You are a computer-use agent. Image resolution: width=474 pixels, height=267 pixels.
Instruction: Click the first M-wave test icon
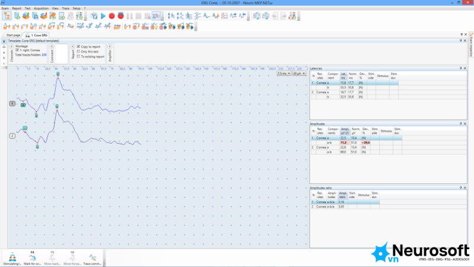point(7,27)
